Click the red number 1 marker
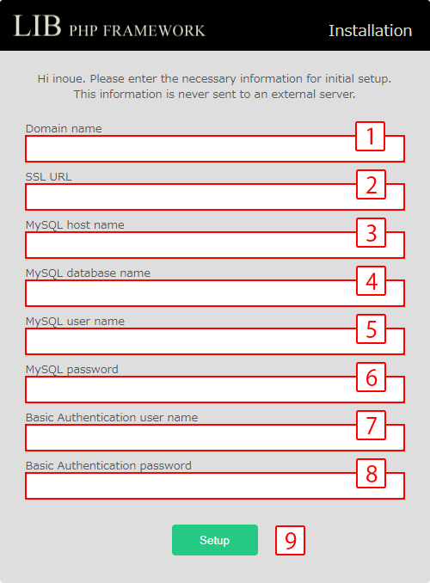This screenshot has height=583, width=430. (370, 136)
